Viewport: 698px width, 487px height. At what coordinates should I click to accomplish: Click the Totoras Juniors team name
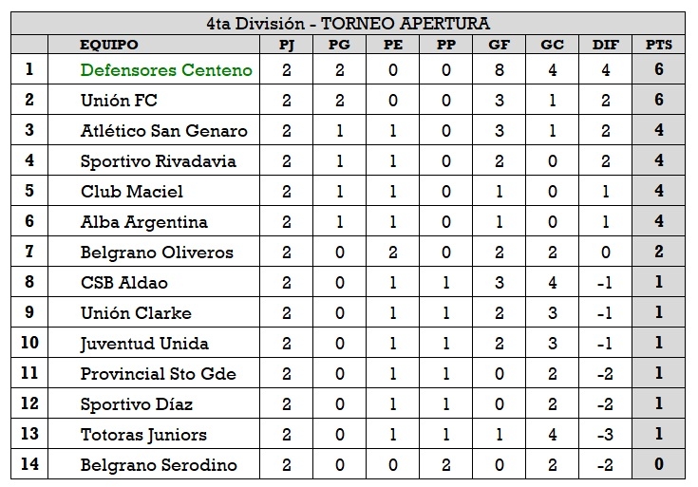pyautogui.click(x=143, y=435)
